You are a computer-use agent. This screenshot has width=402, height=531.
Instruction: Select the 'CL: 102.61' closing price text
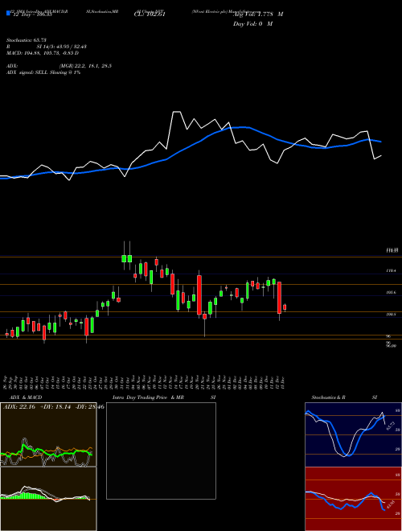coord(150,14)
